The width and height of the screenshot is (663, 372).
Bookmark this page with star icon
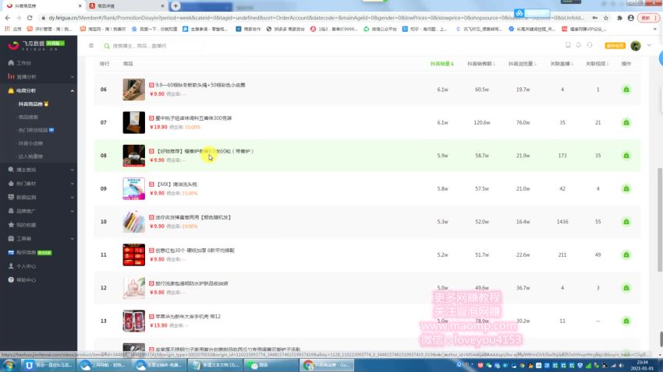click(x=606, y=18)
